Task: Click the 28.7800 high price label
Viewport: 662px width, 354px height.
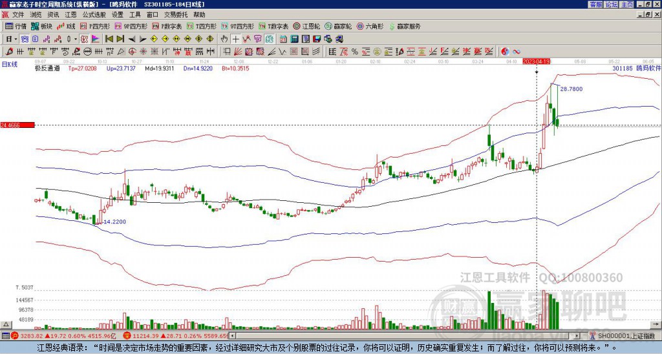Action: [x=571, y=89]
